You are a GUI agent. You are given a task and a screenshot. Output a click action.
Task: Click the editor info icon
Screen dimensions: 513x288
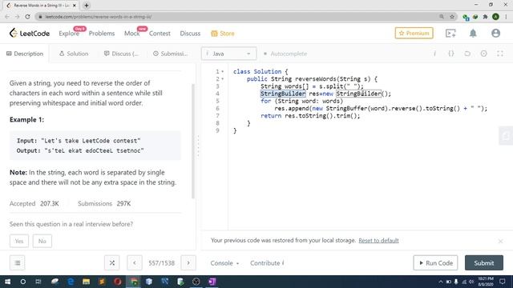click(x=434, y=54)
